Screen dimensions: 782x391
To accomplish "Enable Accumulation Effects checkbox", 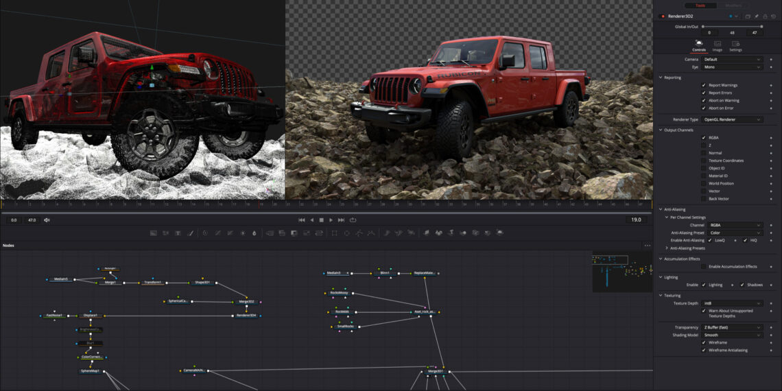I will click(x=703, y=266).
